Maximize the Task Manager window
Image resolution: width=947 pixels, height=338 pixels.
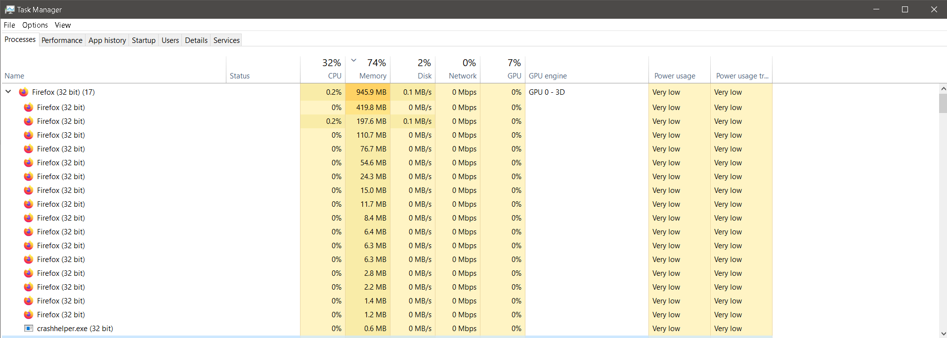pos(905,9)
